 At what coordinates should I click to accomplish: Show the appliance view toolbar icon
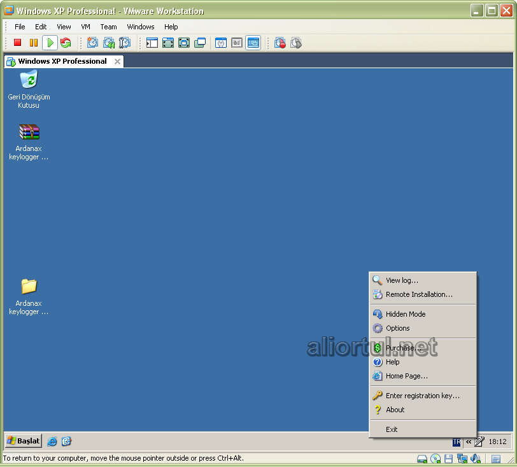(237, 43)
